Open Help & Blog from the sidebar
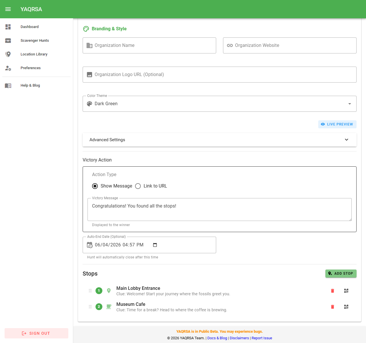The image size is (366, 343). click(37, 85)
